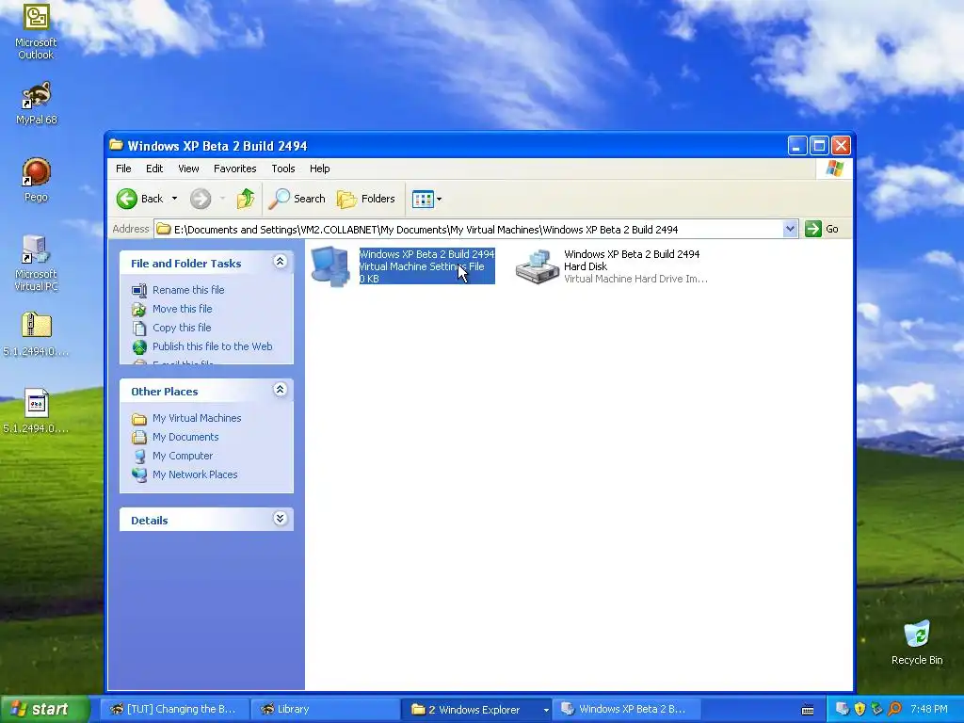Click the Go button
964x723 pixels.
click(823, 230)
